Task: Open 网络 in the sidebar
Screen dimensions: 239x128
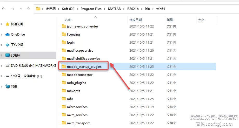Action: 14,86
